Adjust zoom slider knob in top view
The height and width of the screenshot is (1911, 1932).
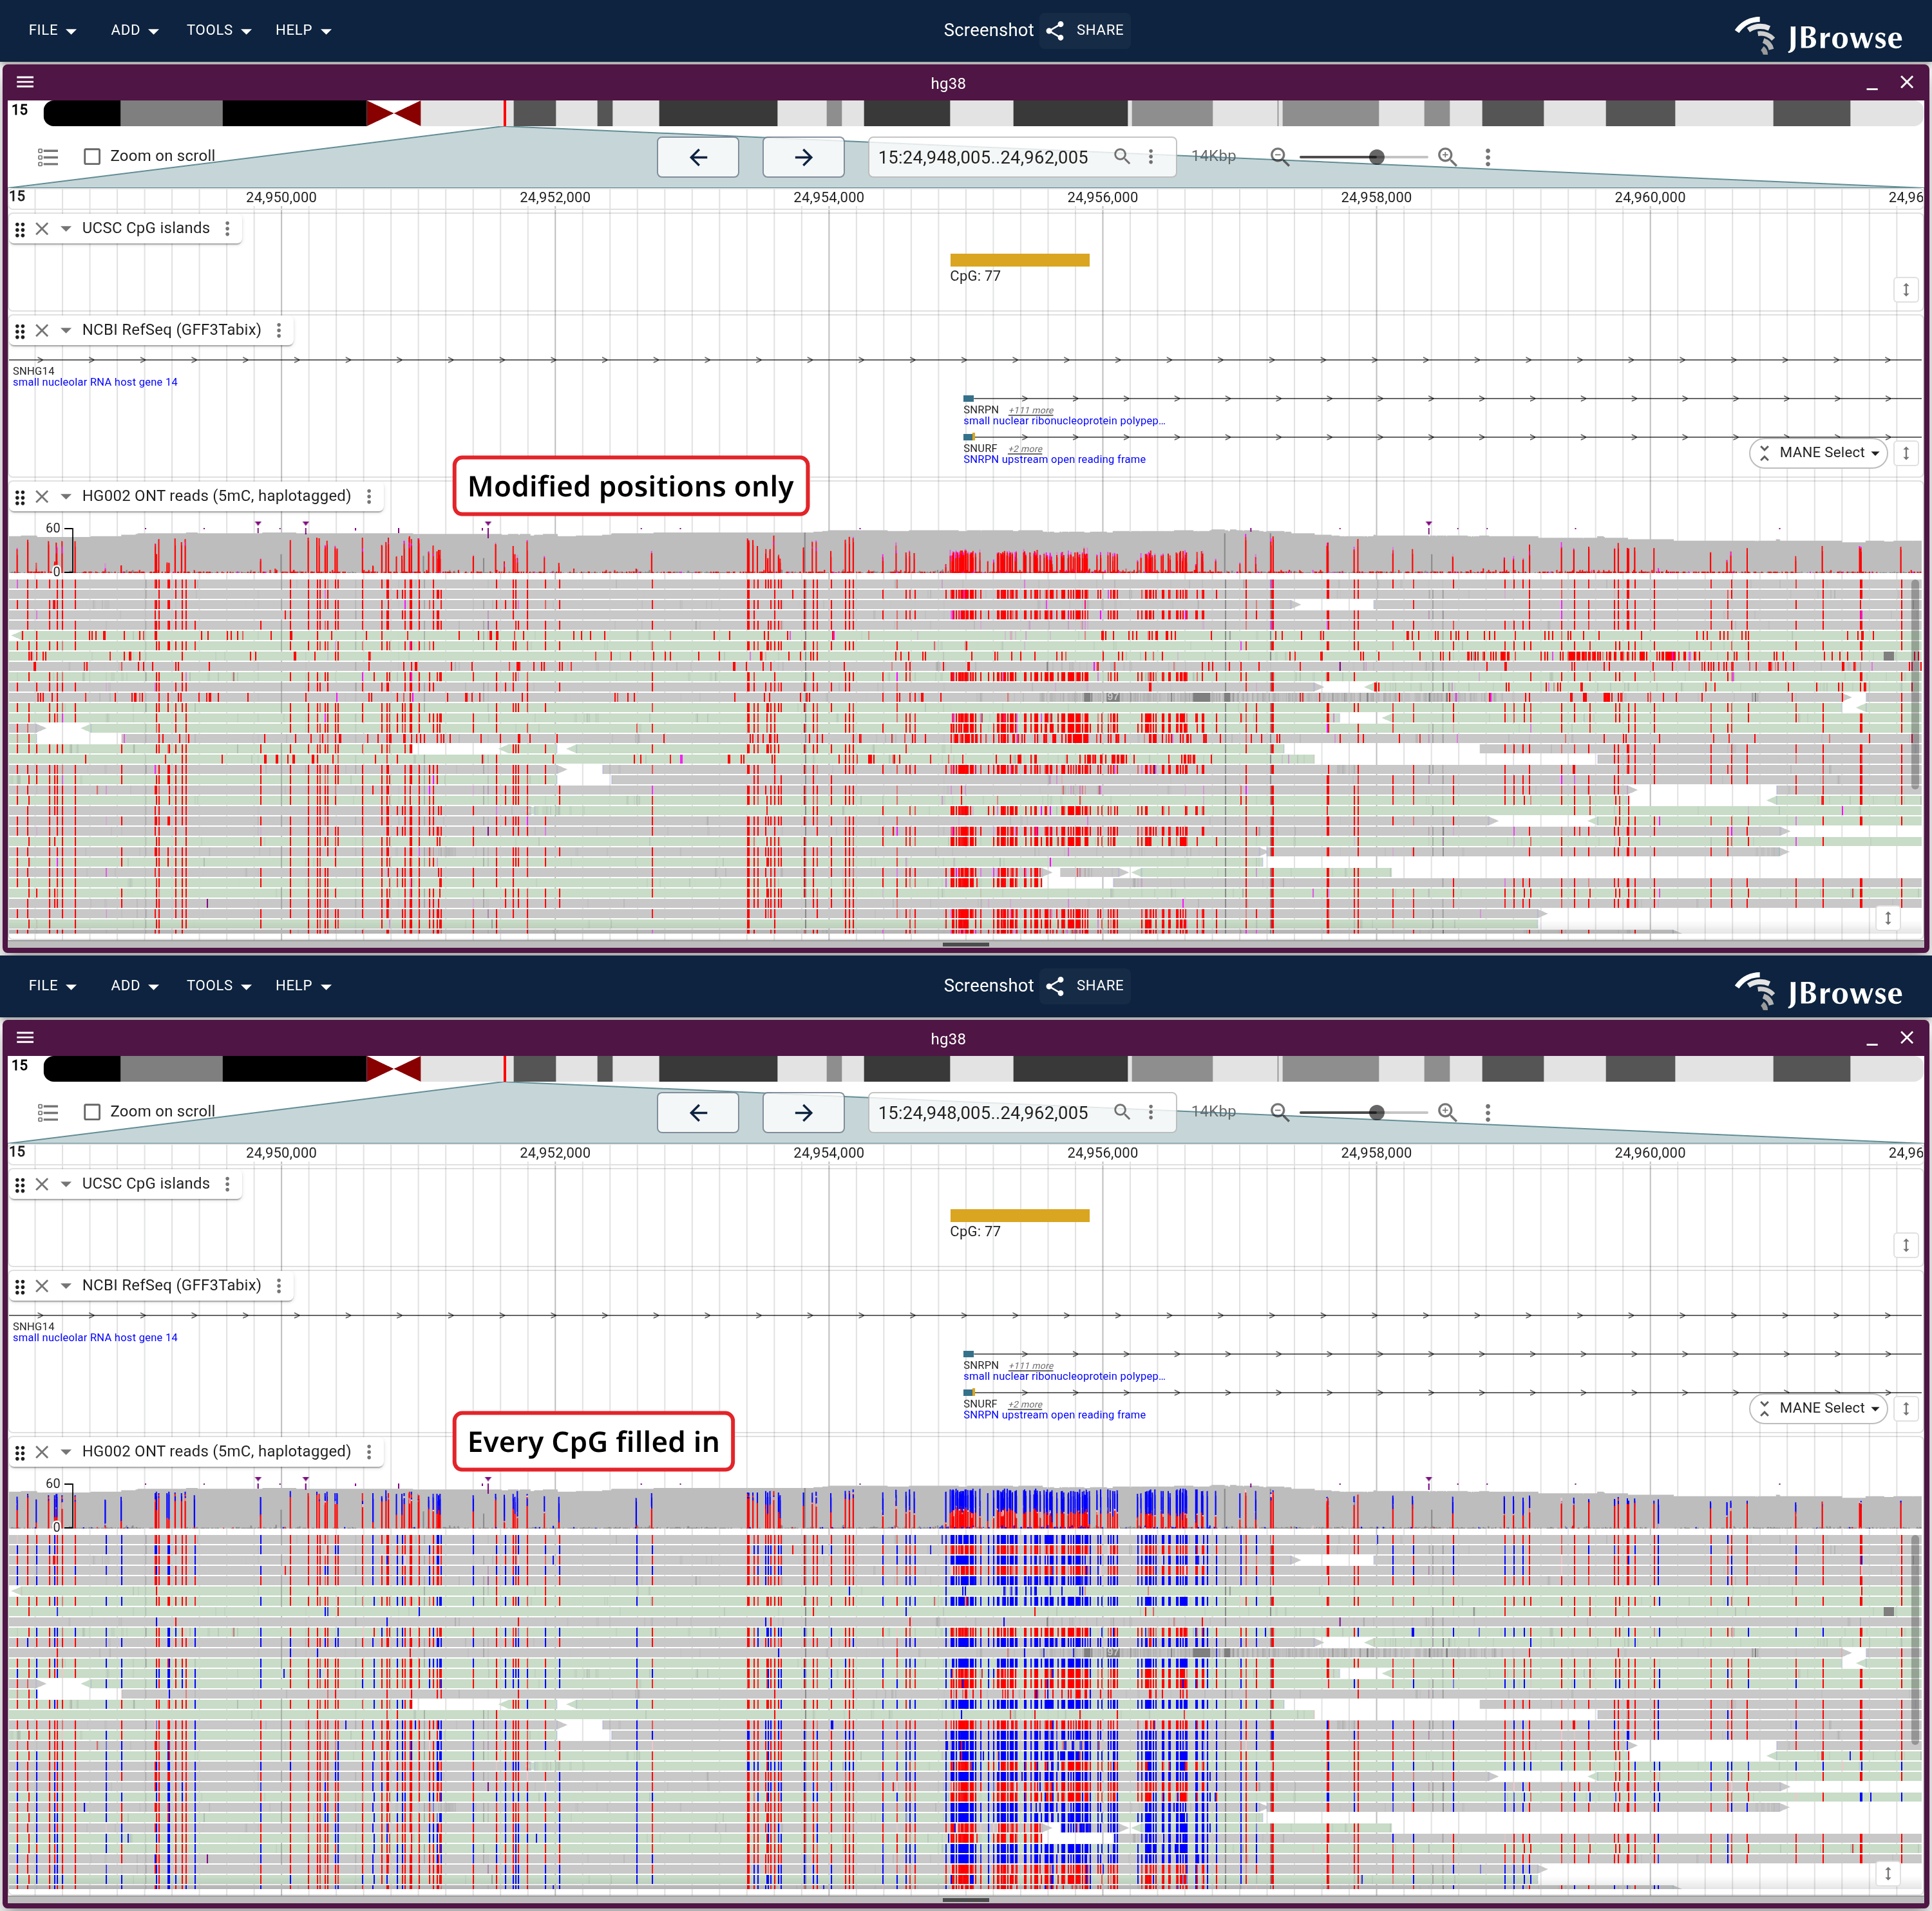(1377, 157)
